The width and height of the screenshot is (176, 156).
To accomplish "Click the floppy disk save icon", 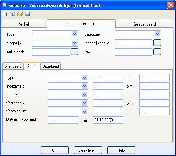I will pyautogui.click(x=28, y=14).
